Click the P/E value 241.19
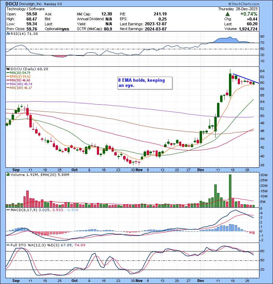273x284 pixels. (x=160, y=14)
